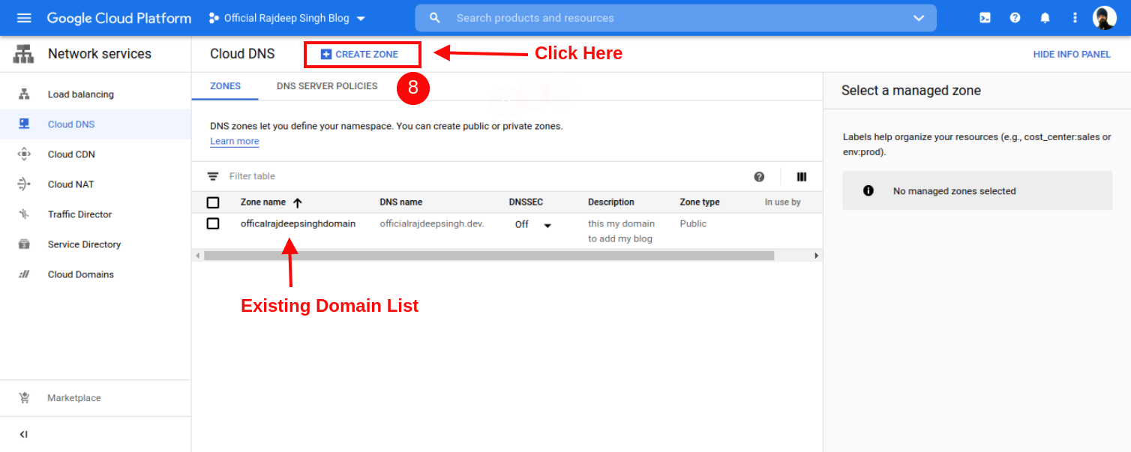This screenshot has height=452, width=1131.
Task: Open column display options icon
Action: tap(802, 177)
